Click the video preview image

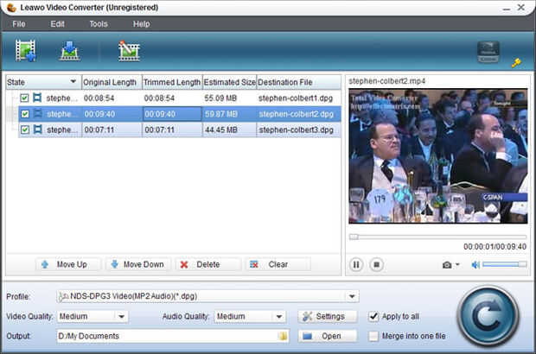pos(438,156)
